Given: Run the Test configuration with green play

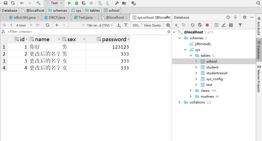Looking at the screenshot, I should click(x=70, y=3).
